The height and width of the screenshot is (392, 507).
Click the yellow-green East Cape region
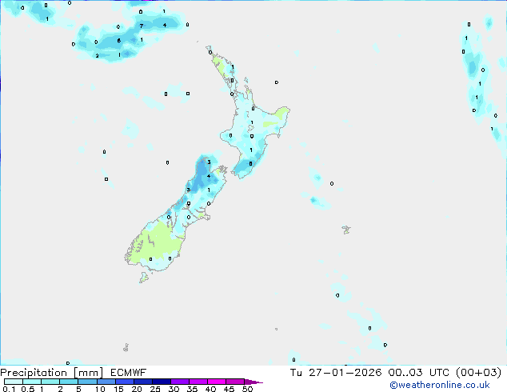coord(282,114)
